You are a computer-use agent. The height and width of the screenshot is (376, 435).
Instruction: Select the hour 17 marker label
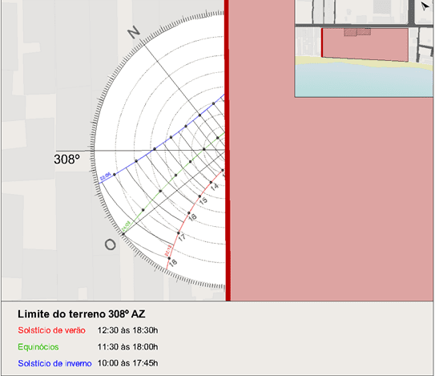pos(182,237)
